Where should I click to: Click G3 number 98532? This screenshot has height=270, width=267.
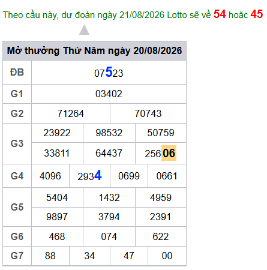(x=109, y=133)
